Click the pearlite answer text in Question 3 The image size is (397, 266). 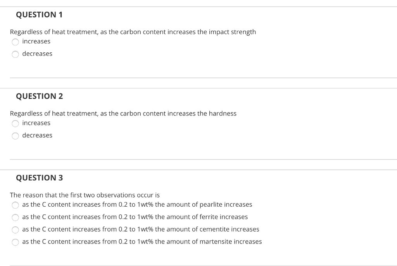point(137,204)
